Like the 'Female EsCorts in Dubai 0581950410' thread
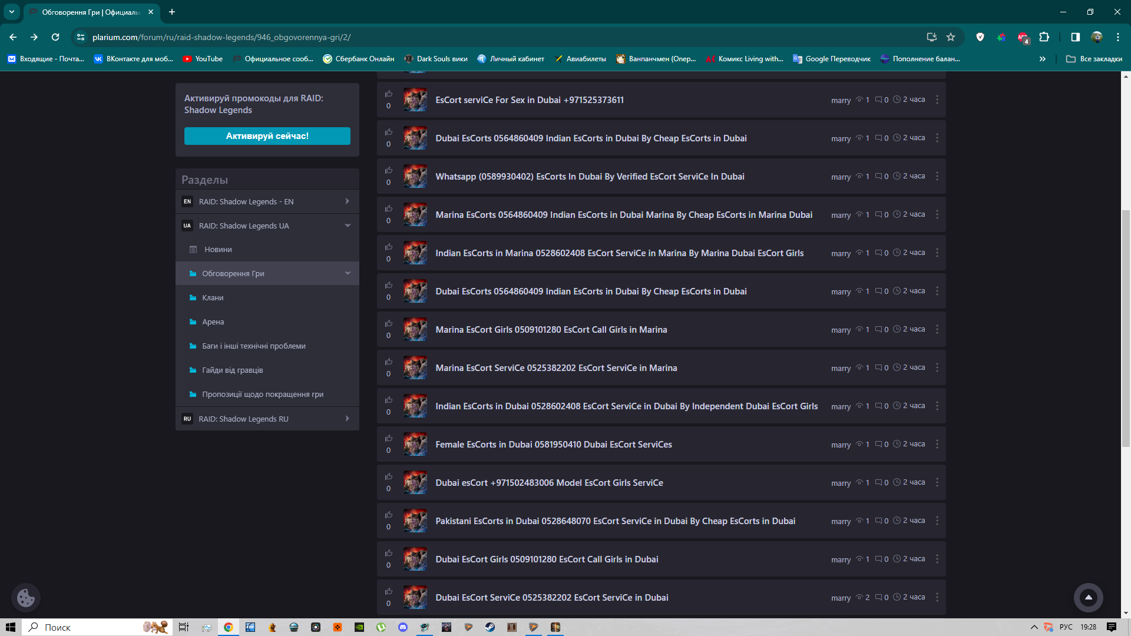Viewport: 1131px width, 636px height. click(x=388, y=438)
